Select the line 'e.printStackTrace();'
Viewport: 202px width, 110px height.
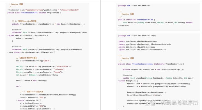(x=31, y=103)
